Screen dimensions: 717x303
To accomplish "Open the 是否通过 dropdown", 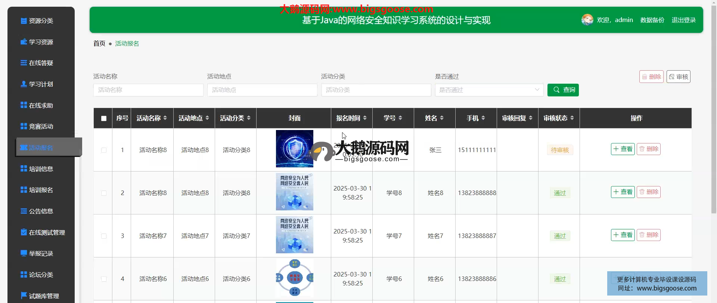I will tap(489, 90).
